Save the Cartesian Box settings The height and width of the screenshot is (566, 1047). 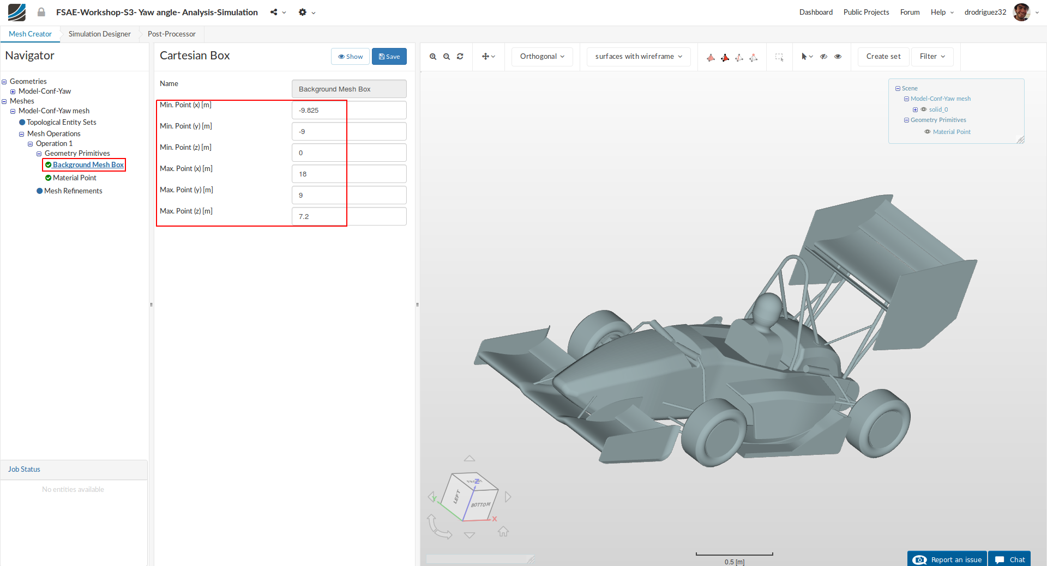(x=389, y=57)
